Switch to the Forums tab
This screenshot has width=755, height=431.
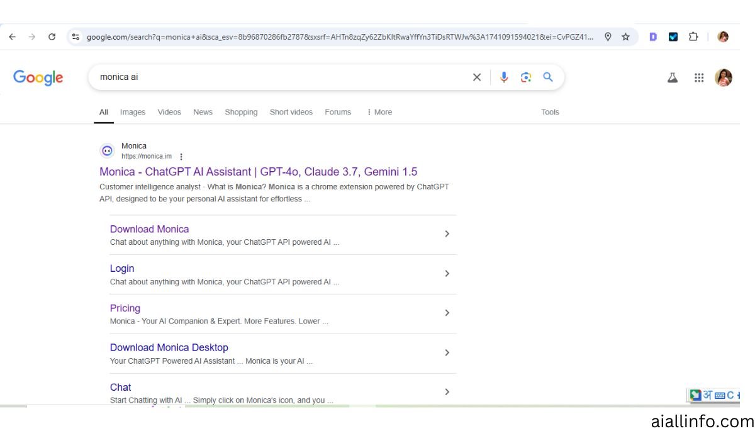(x=338, y=112)
